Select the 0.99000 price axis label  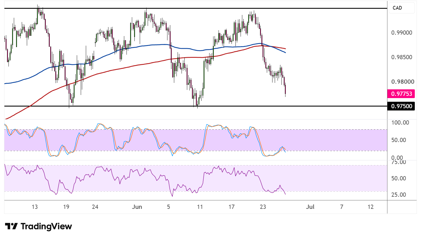click(x=402, y=33)
